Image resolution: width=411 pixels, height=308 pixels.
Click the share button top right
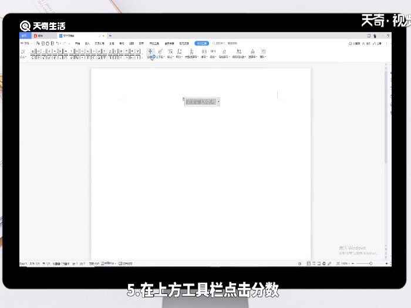pyautogui.click(x=377, y=43)
